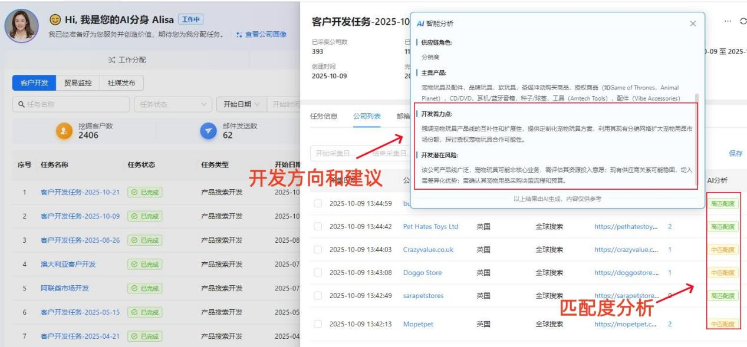Switch to the 贸易监控 tab
The height and width of the screenshot is (347, 747).
click(78, 83)
